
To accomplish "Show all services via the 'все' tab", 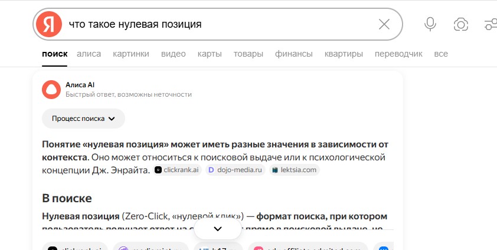I will [441, 54].
